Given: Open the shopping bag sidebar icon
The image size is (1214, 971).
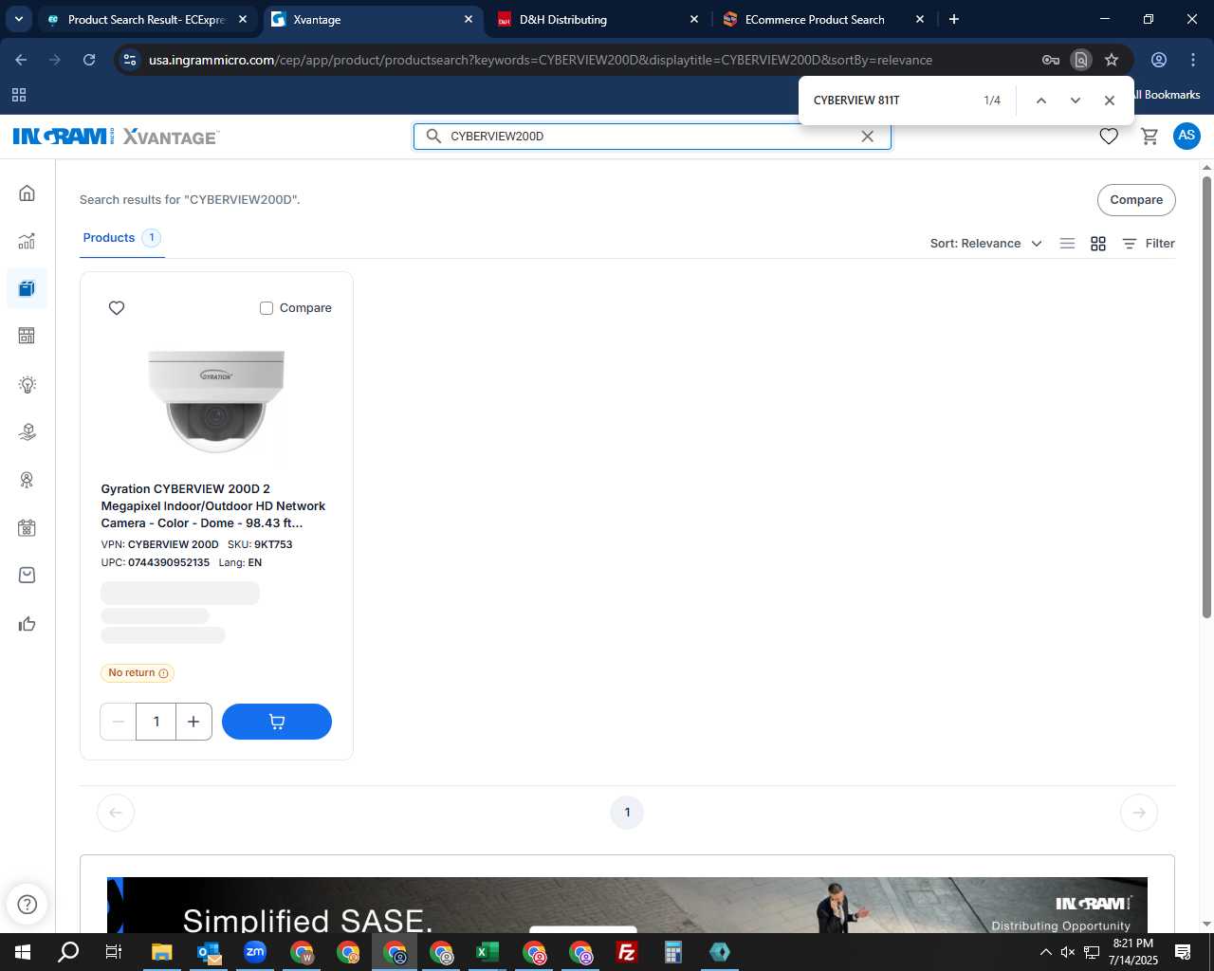Looking at the screenshot, I should pyautogui.click(x=27, y=576).
